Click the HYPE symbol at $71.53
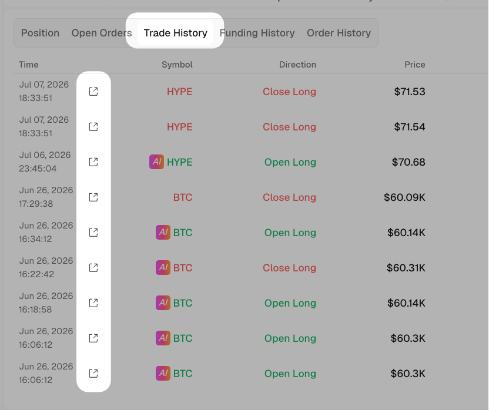This screenshot has width=489, height=410. (180, 92)
